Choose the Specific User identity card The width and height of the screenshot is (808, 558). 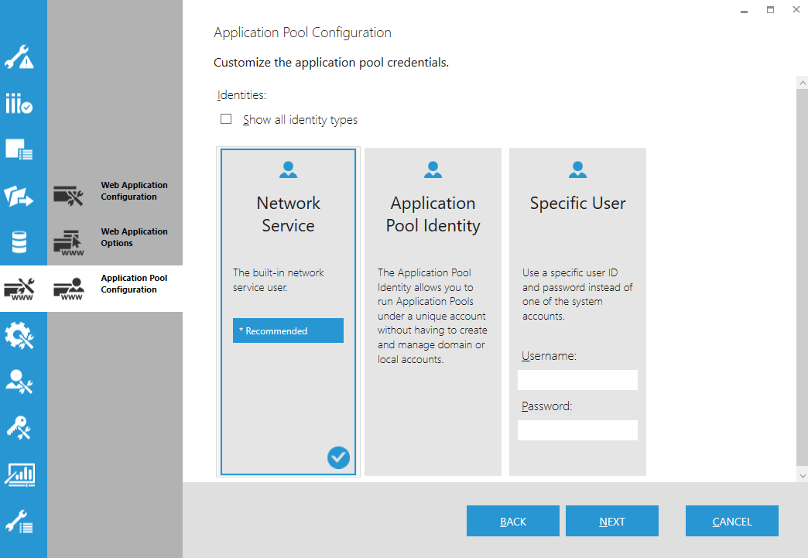[577, 312]
